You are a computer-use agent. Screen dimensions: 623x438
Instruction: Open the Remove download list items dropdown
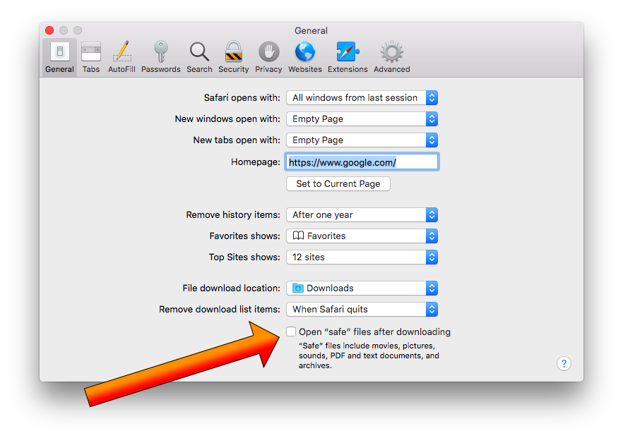point(362,310)
